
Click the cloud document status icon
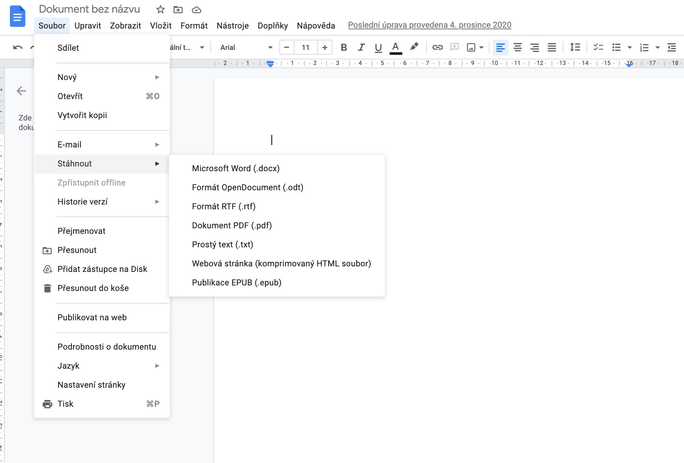[x=196, y=10]
